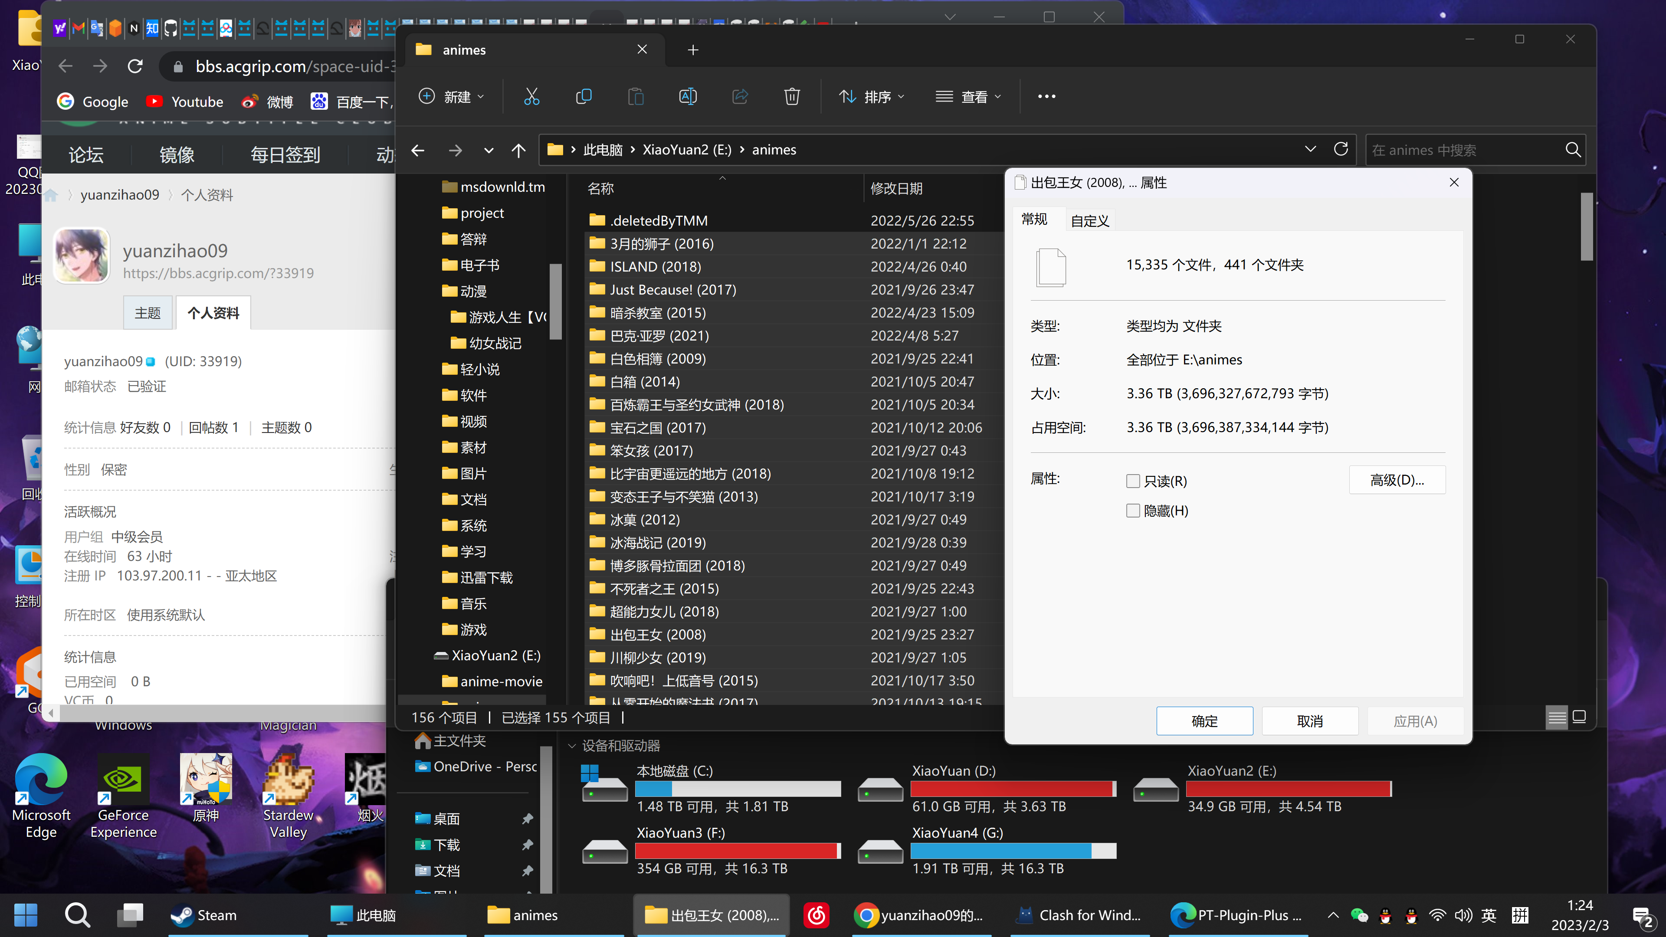Open the Youtube bookmark in browser
This screenshot has width=1666, height=937.
184,102
